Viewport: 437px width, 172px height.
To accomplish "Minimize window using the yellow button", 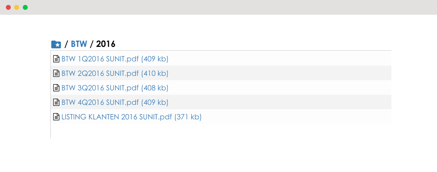I will 17,7.
